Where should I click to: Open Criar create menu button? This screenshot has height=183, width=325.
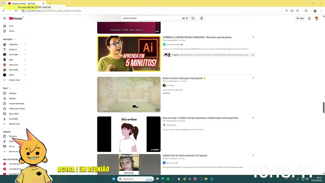click(x=300, y=18)
